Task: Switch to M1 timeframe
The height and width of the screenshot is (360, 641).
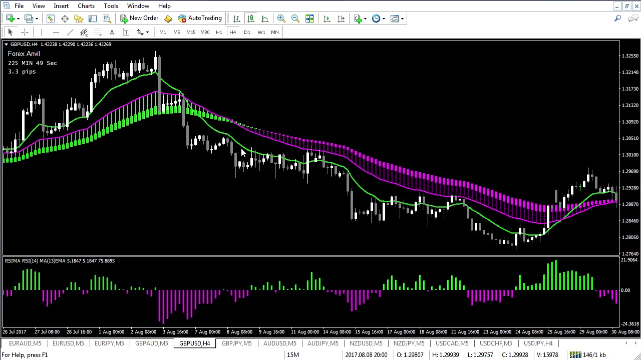Action: click(163, 32)
